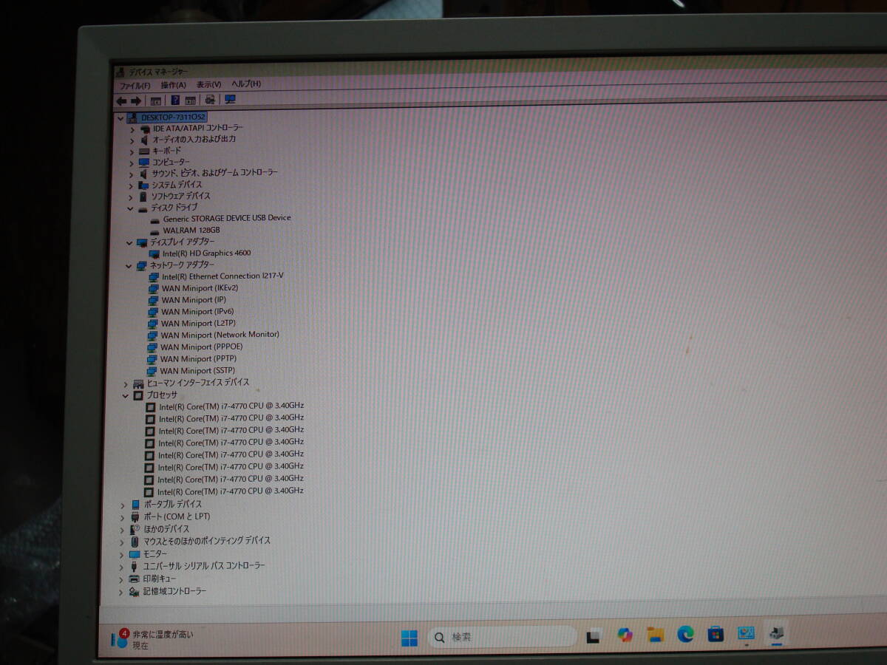Open the Windows Start menu
The height and width of the screenshot is (665, 887).
[x=409, y=638]
